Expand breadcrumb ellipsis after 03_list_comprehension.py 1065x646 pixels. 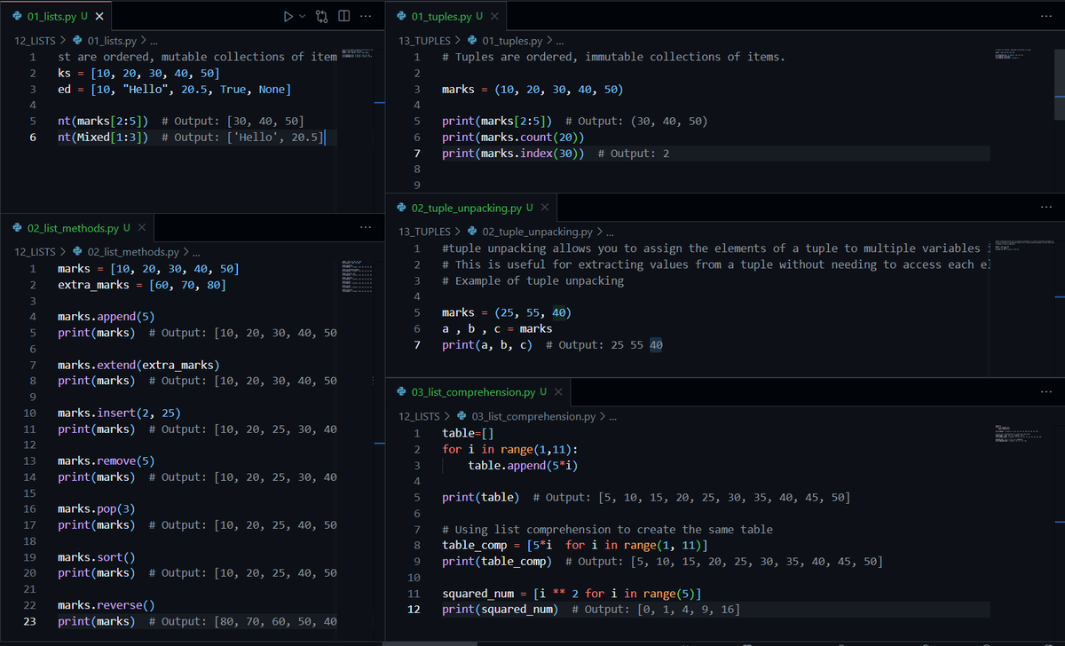pos(613,416)
